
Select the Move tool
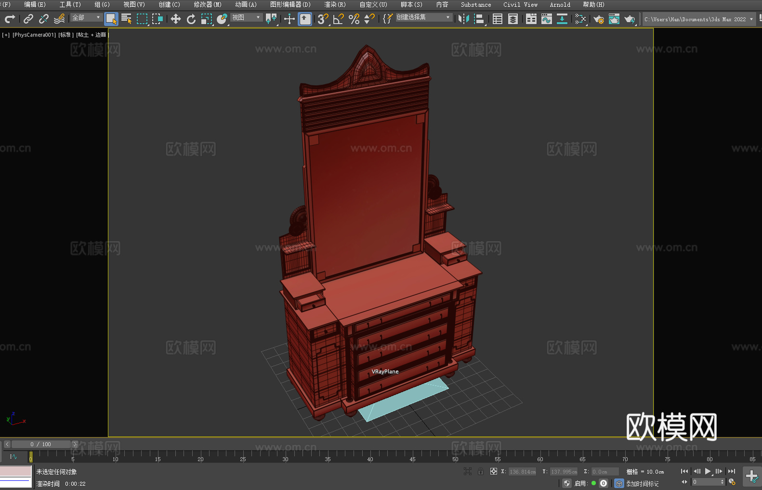(176, 19)
